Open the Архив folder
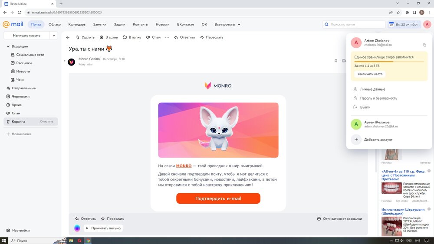 pos(16,105)
